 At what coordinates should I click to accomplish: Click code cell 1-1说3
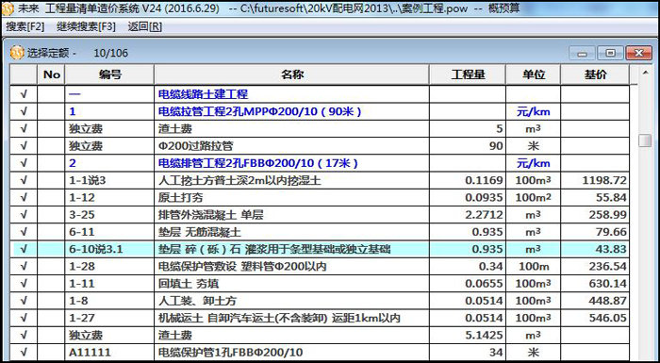tap(109, 180)
